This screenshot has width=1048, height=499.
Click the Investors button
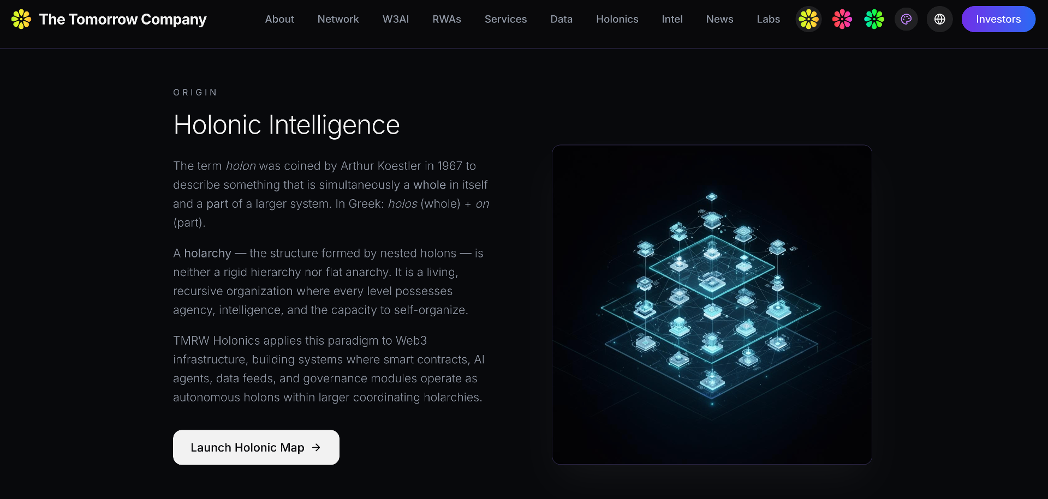pyautogui.click(x=998, y=19)
